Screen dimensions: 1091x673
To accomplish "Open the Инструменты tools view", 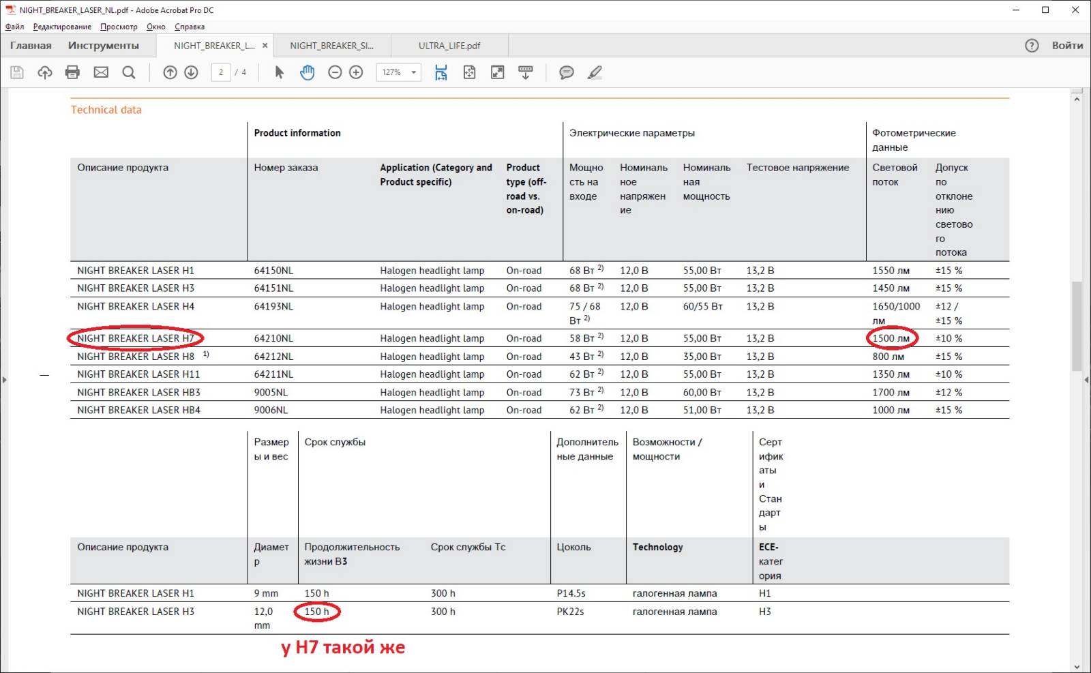I will [x=104, y=46].
